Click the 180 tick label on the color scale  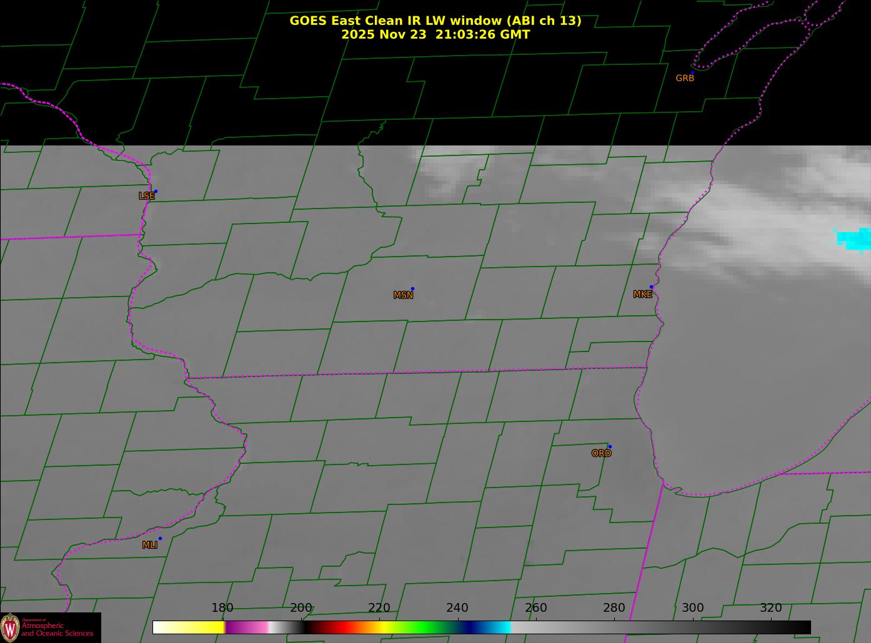coord(222,608)
